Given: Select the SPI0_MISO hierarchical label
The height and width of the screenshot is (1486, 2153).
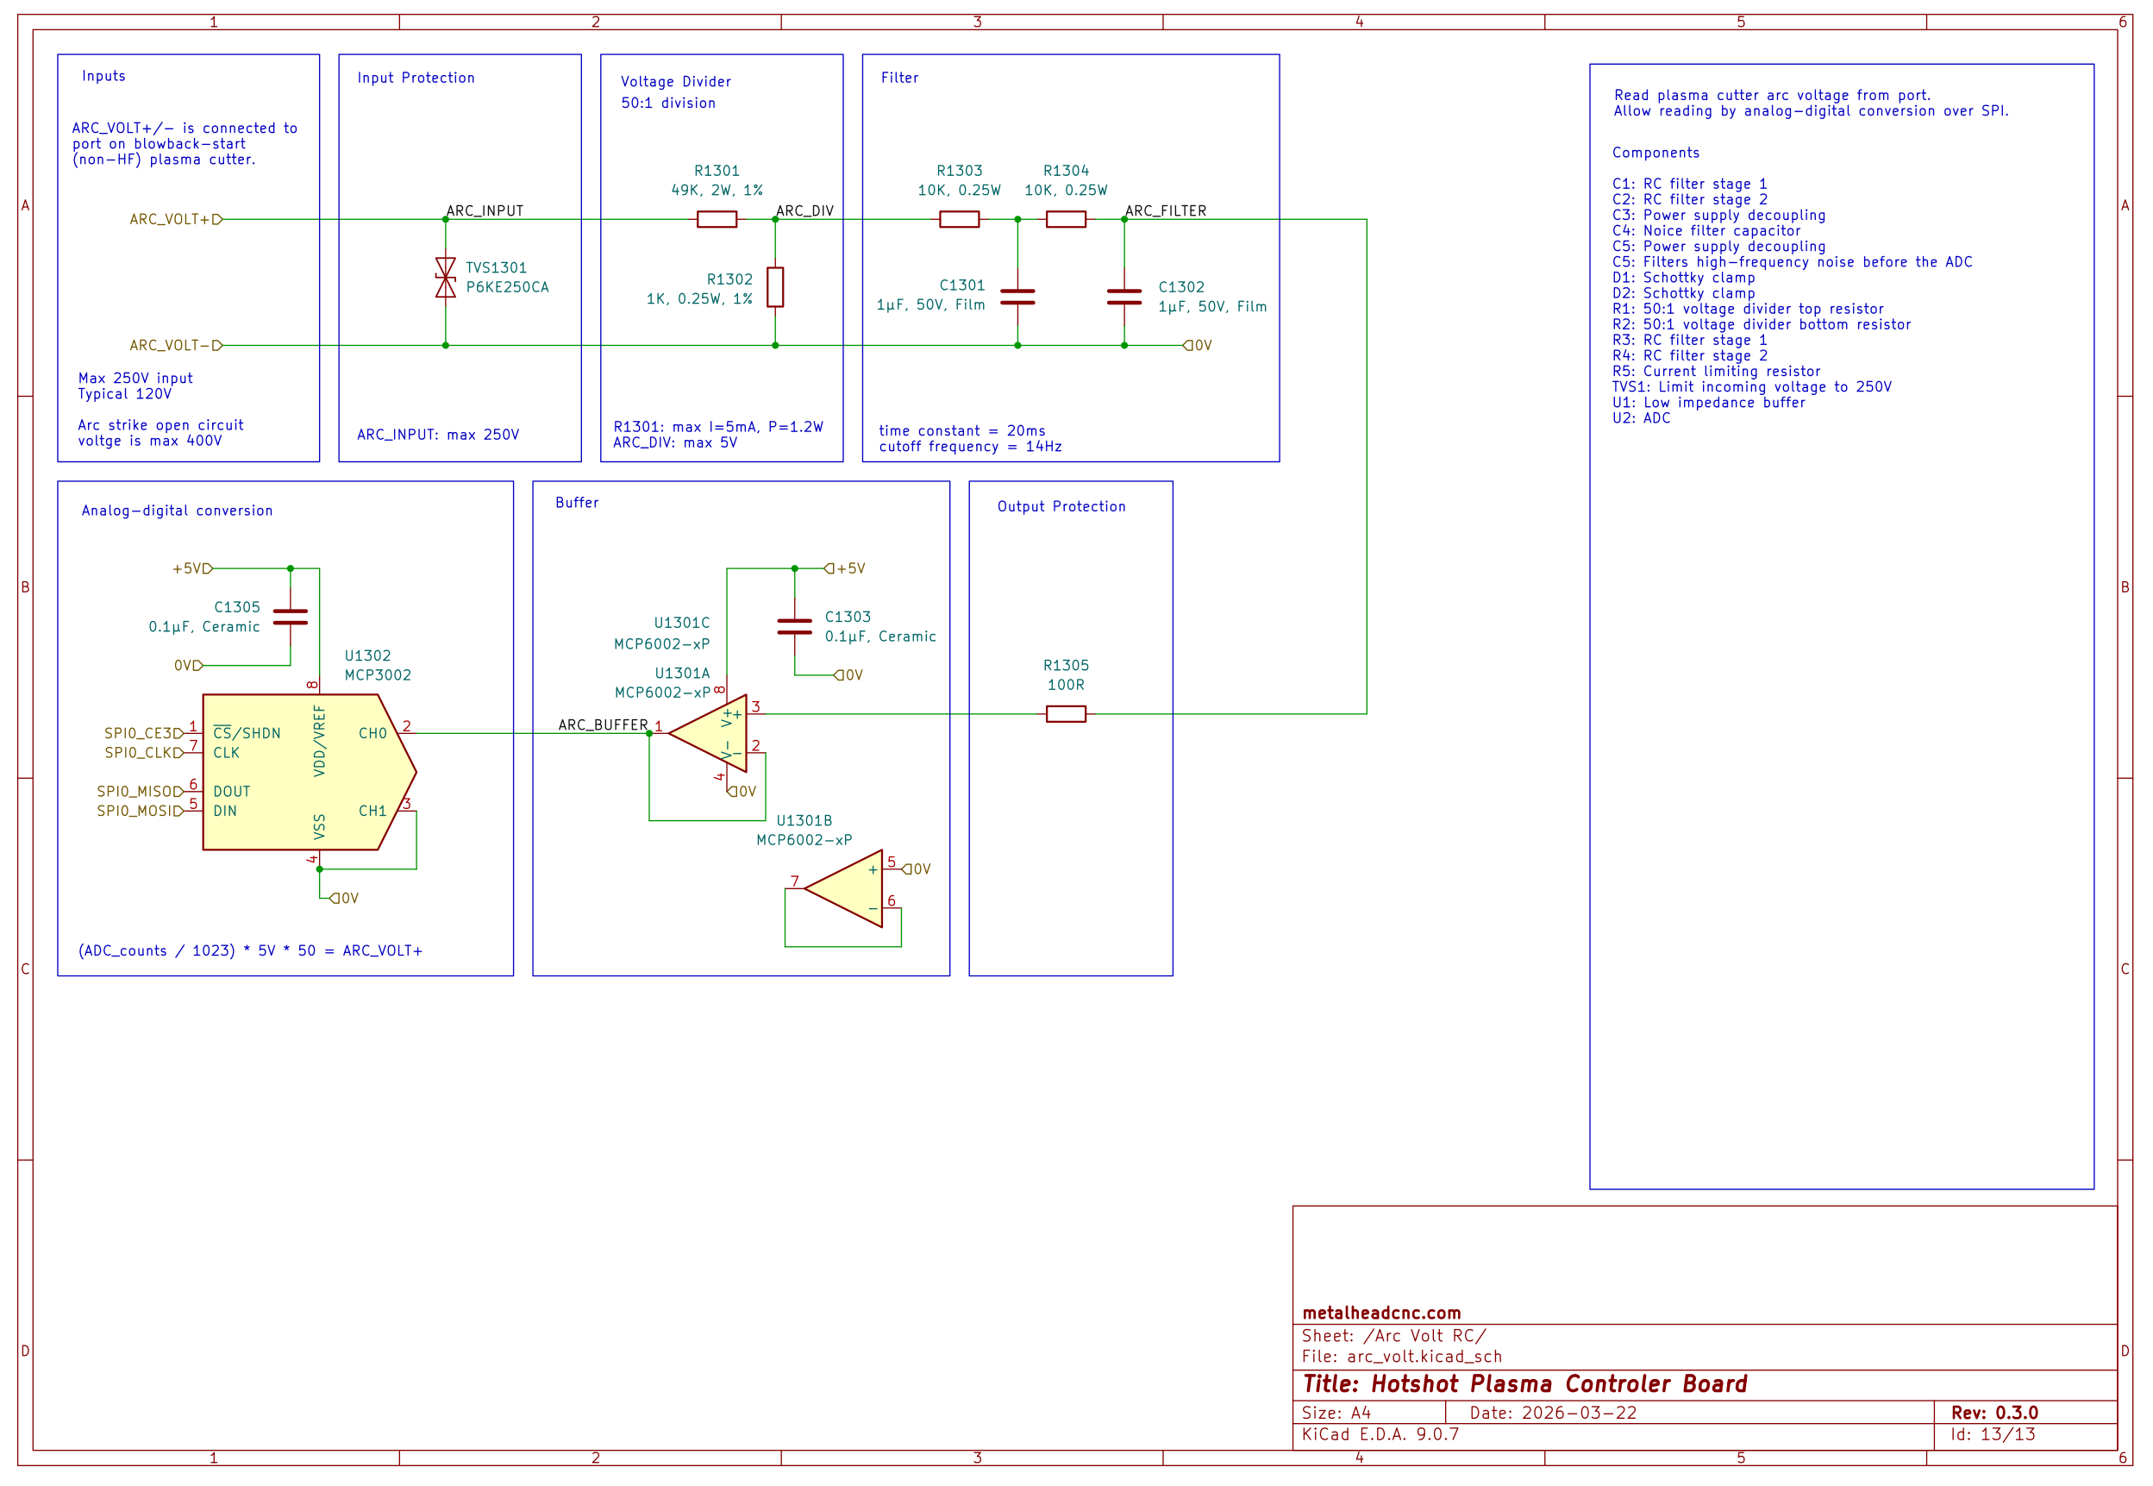Looking at the screenshot, I should pos(140,792).
